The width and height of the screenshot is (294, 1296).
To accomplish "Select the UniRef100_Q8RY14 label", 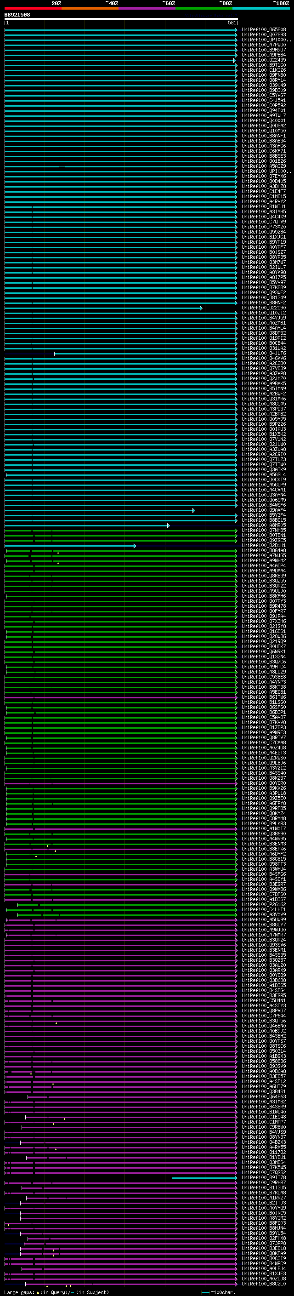I will pos(264,80).
